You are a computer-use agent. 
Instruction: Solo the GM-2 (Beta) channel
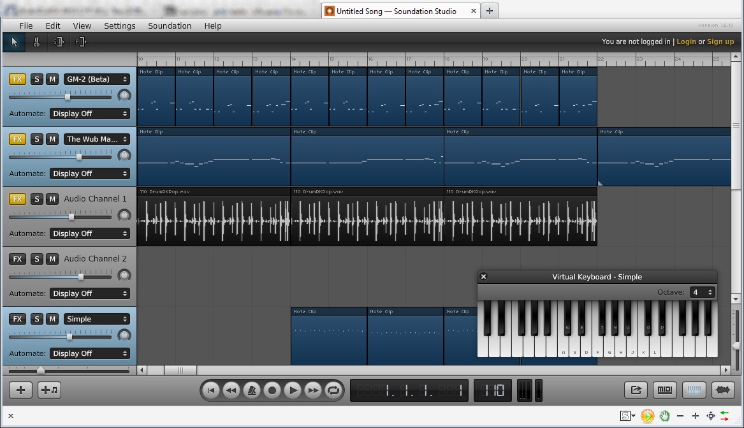[x=36, y=79]
